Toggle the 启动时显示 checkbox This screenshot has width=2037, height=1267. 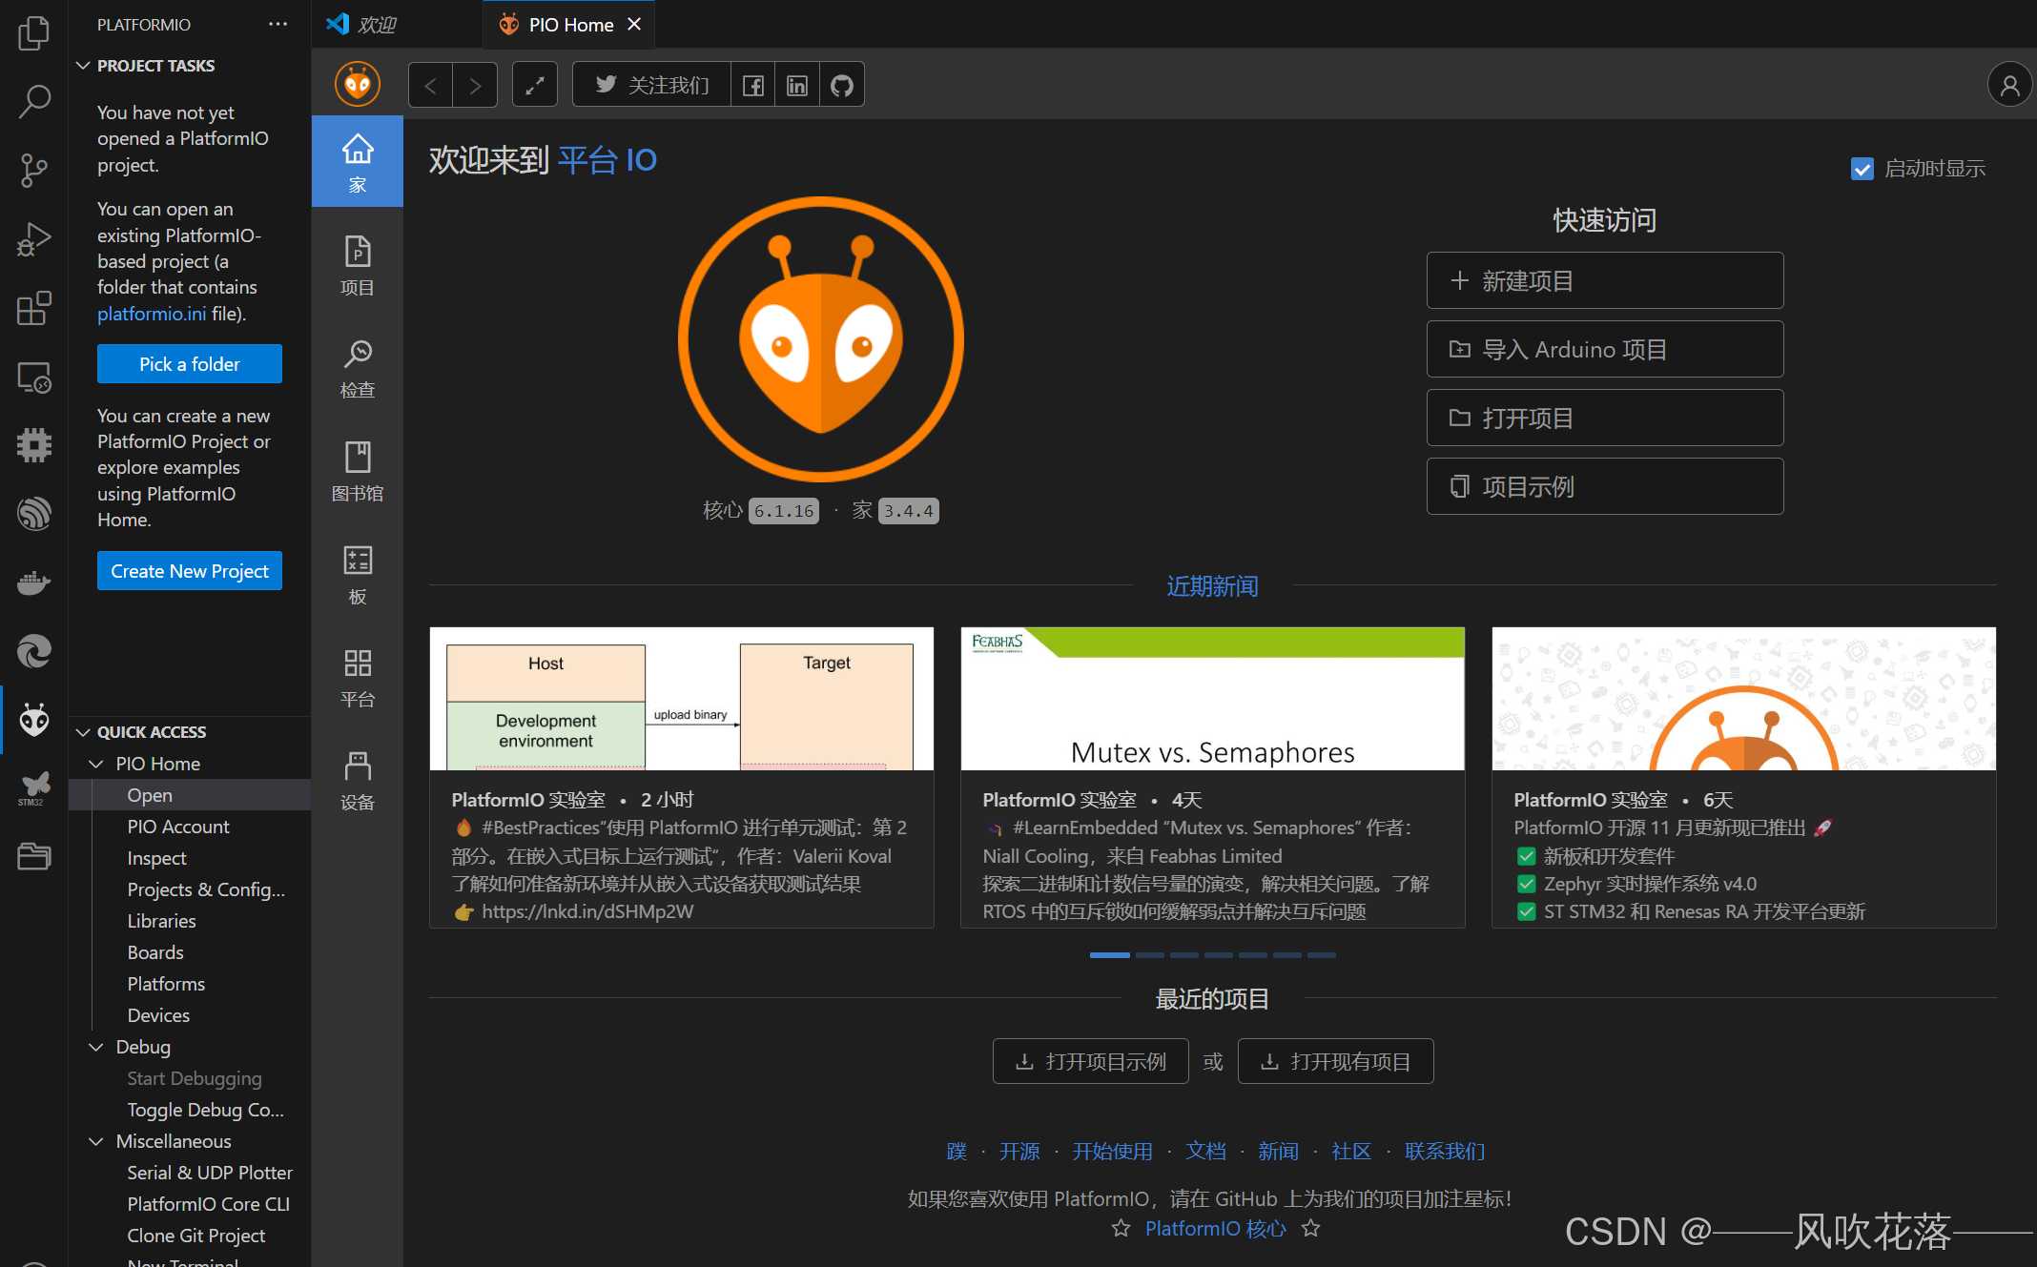pos(1862,169)
